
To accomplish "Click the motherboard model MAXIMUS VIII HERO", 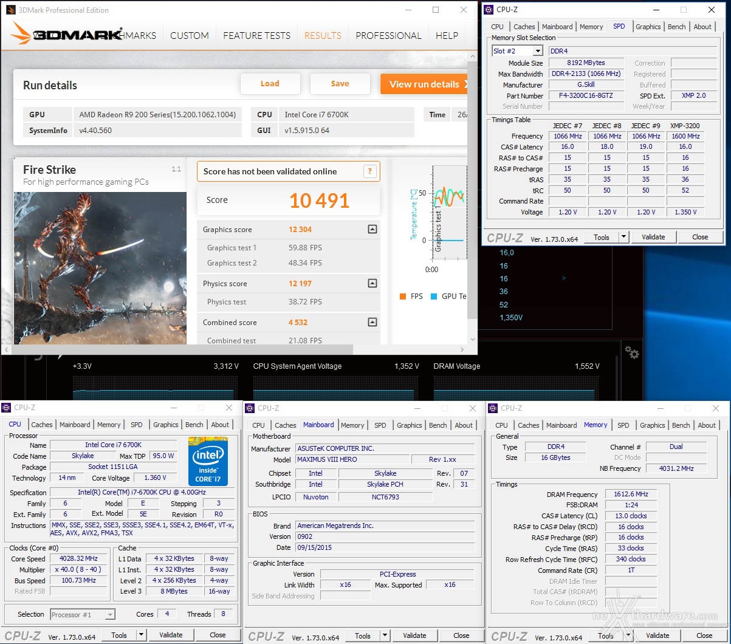I will tap(352, 459).
